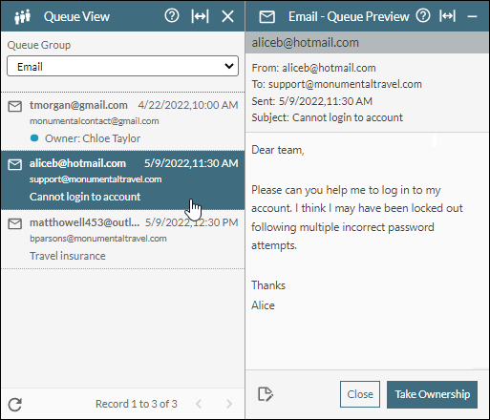The image size is (490, 420).
Task: Go to previous page of records
Action: (199, 404)
